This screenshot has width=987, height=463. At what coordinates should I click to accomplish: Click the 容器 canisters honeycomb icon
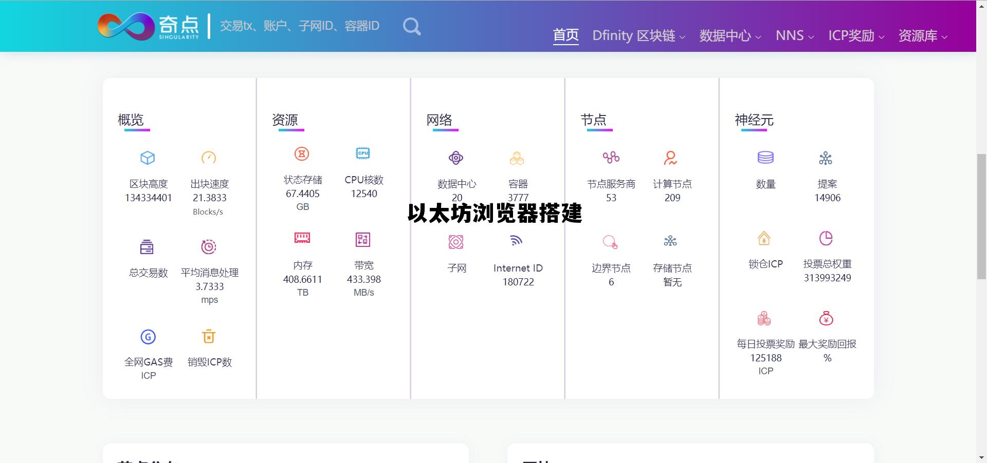tap(517, 158)
